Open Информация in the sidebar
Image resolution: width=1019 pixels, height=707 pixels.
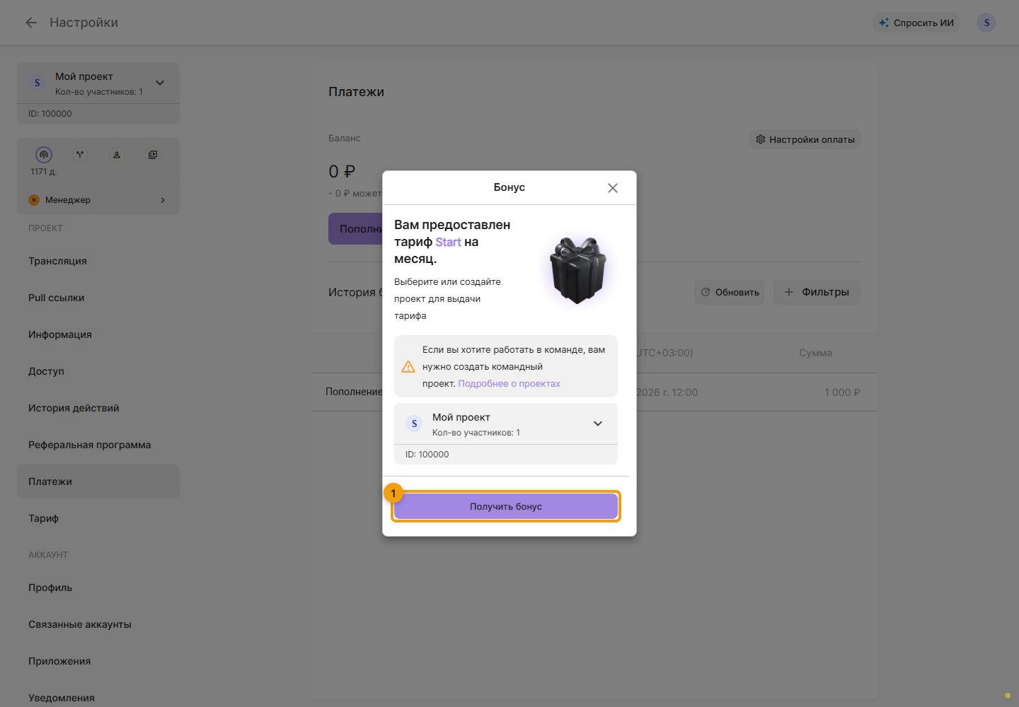(98, 334)
